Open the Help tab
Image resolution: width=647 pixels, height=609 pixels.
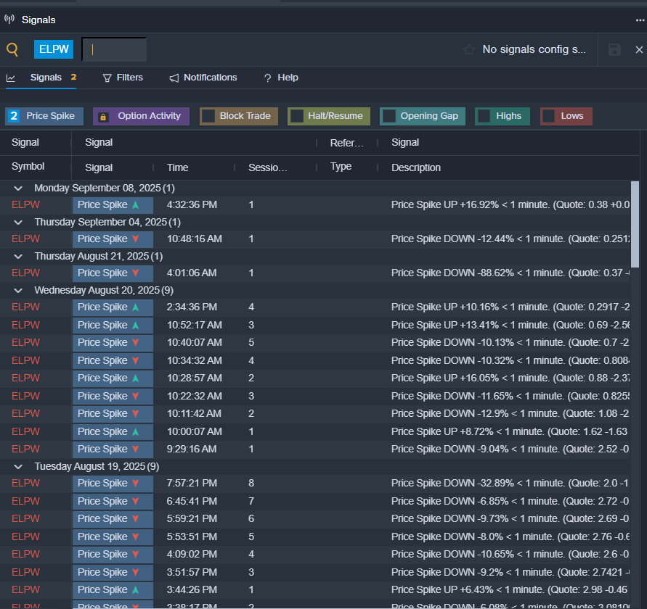click(281, 78)
